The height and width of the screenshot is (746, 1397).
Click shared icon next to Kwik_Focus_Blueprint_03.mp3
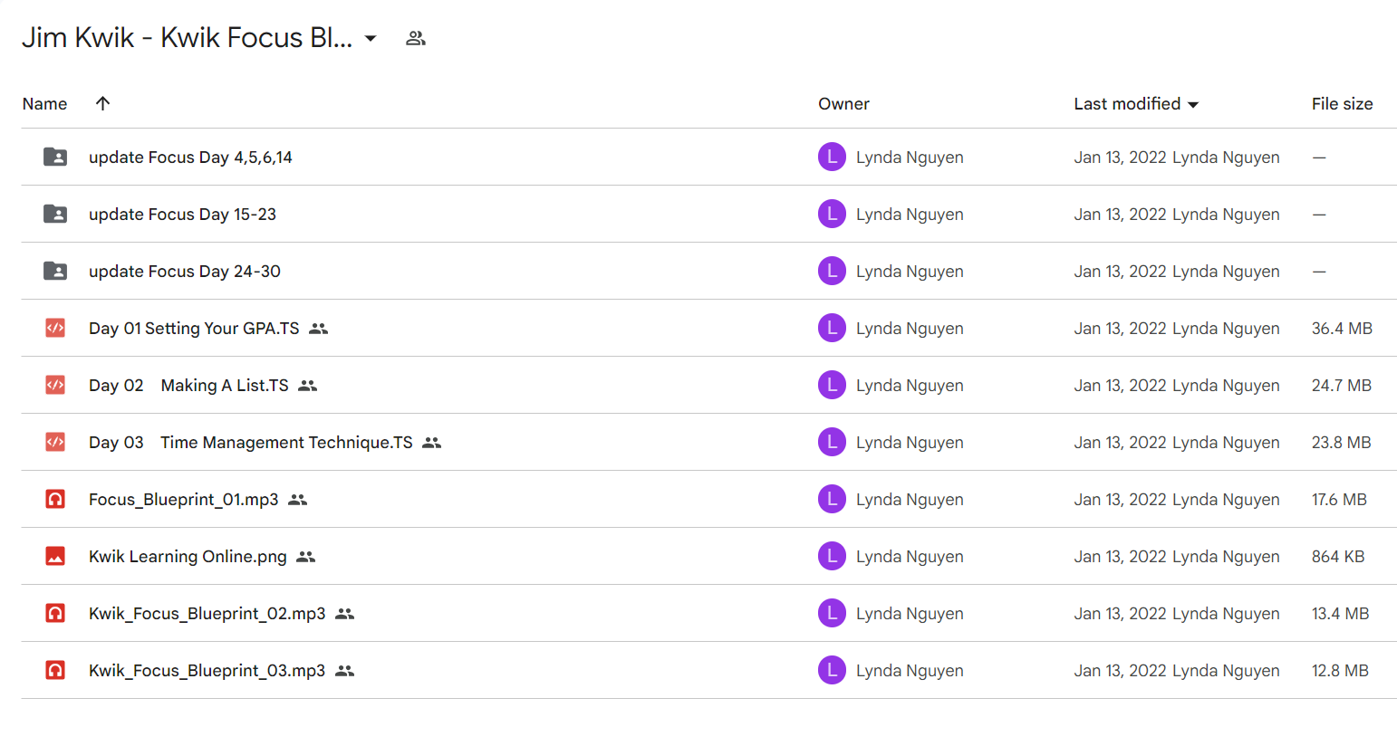[x=345, y=671]
